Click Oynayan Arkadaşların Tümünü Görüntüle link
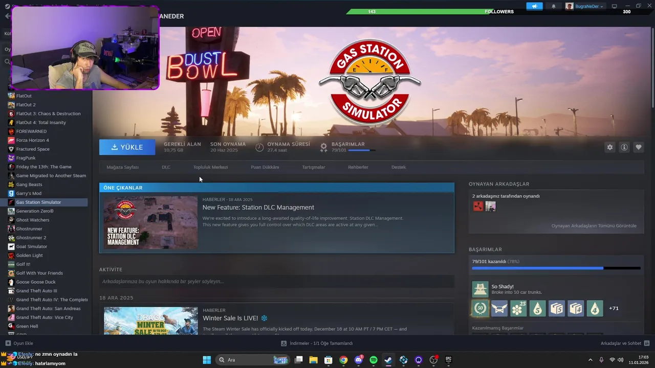 click(x=594, y=226)
